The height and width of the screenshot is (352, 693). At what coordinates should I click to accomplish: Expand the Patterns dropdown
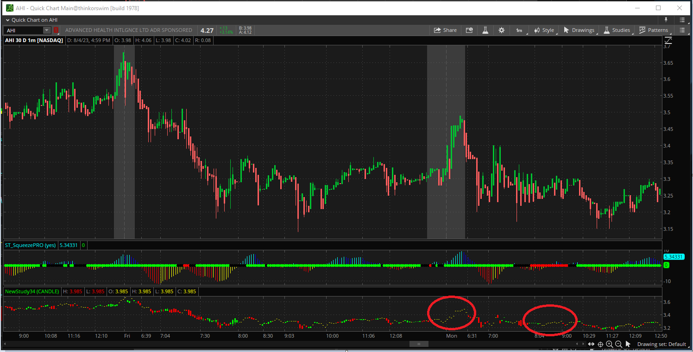(654, 30)
